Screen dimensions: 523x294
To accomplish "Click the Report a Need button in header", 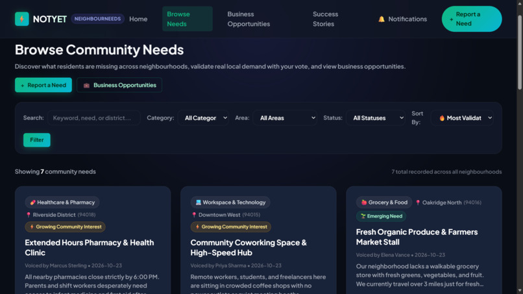I will tap(472, 19).
